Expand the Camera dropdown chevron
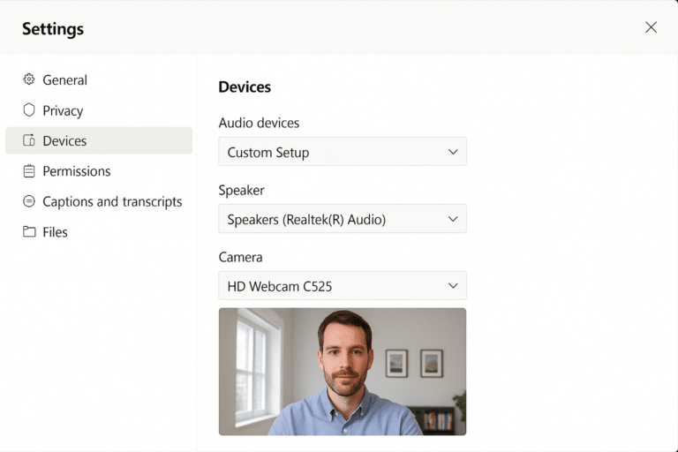The width and height of the screenshot is (678, 452). (453, 286)
